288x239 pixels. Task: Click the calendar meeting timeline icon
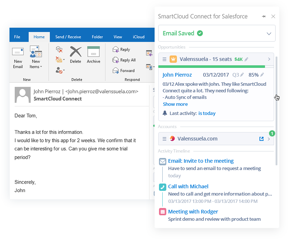(163, 212)
